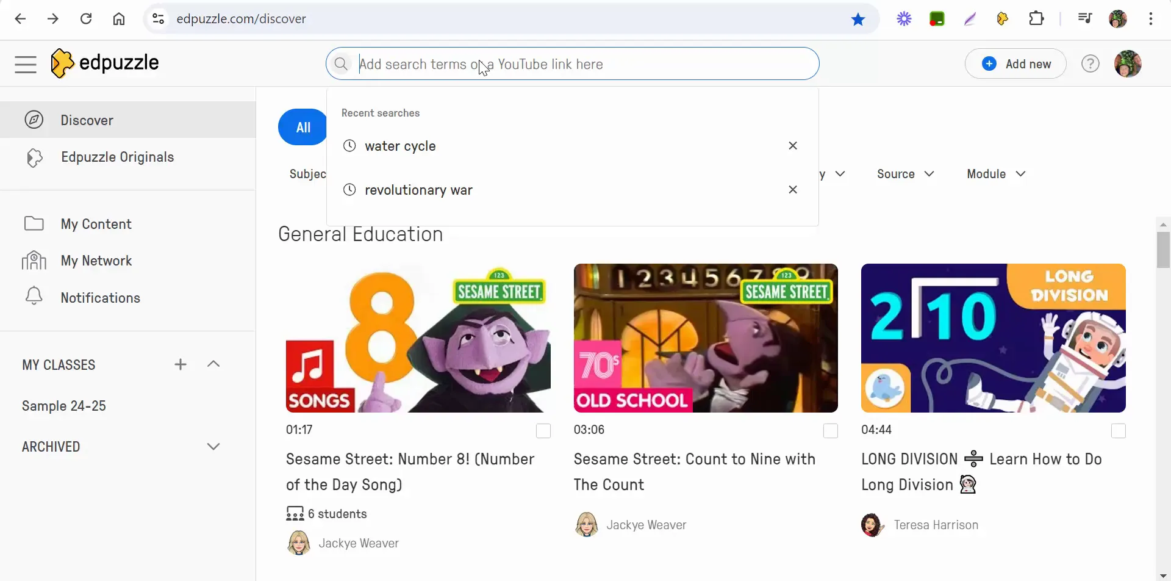Collapse the My Classes section
The width and height of the screenshot is (1171, 581).
213,364
